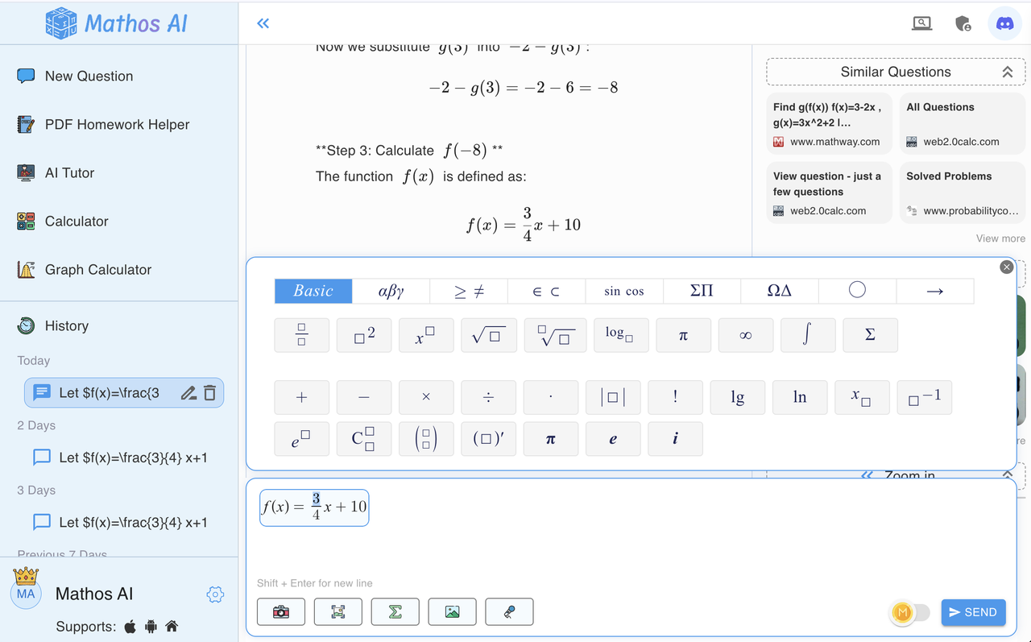Insert the square root symbol
Image resolution: width=1031 pixels, height=642 pixels.
[488, 334]
